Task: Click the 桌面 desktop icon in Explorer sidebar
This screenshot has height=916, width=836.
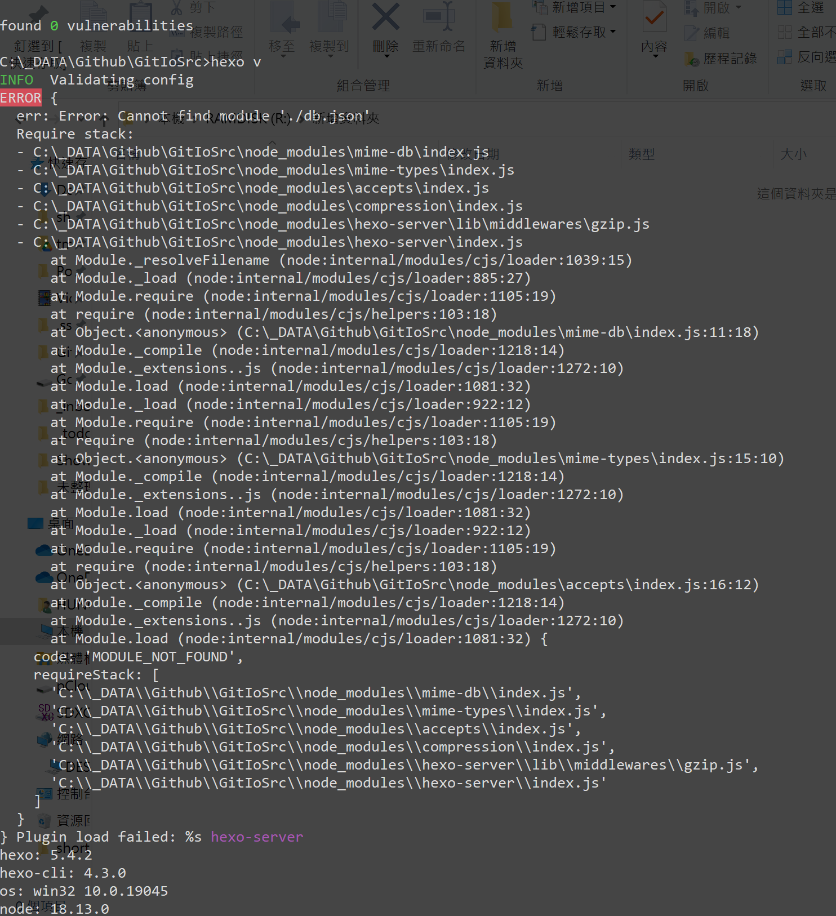Action: (x=35, y=523)
